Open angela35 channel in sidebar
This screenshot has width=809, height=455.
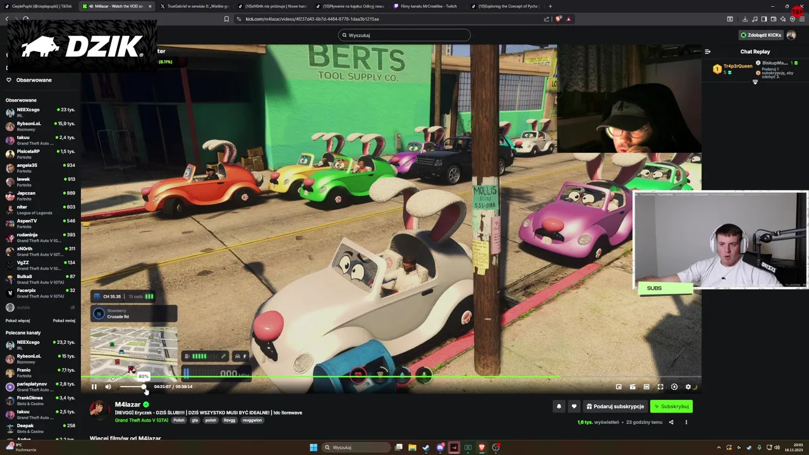tap(40, 168)
